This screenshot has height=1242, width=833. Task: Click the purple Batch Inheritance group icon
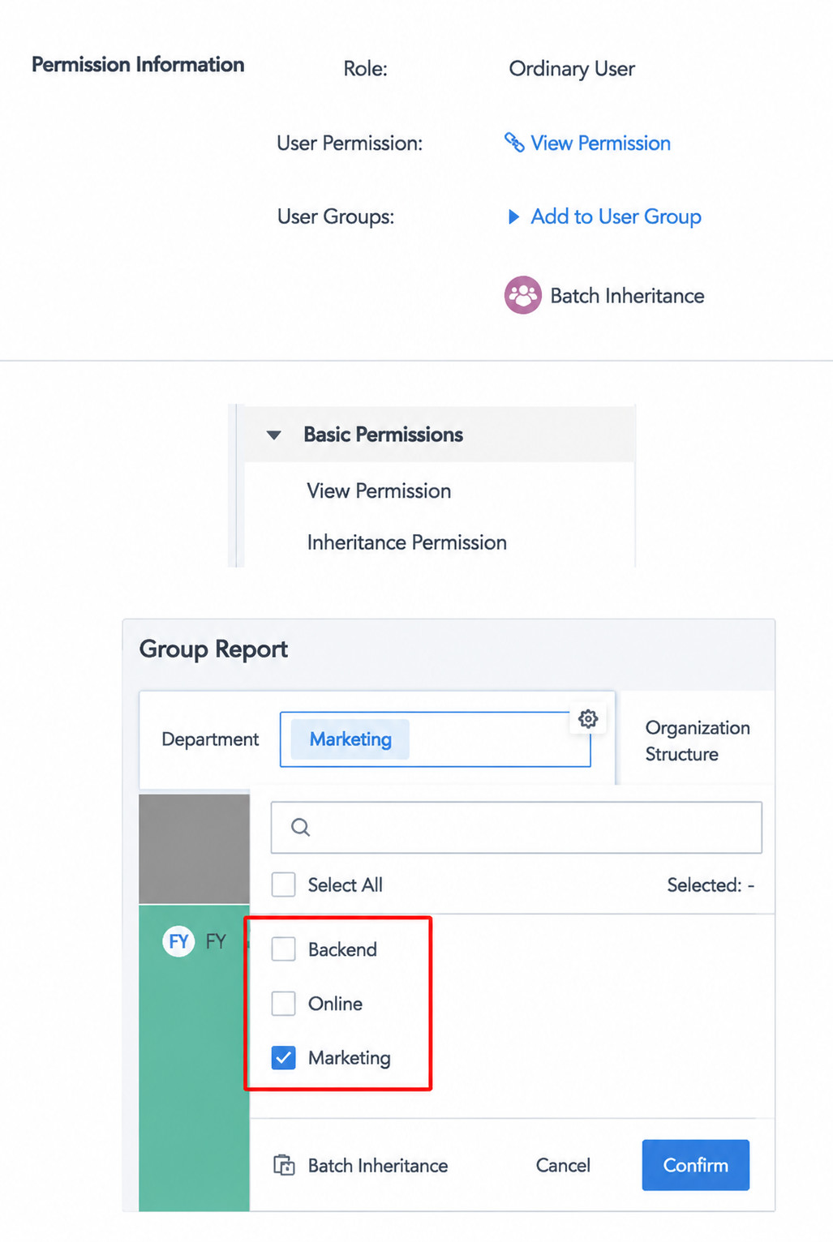pos(523,295)
